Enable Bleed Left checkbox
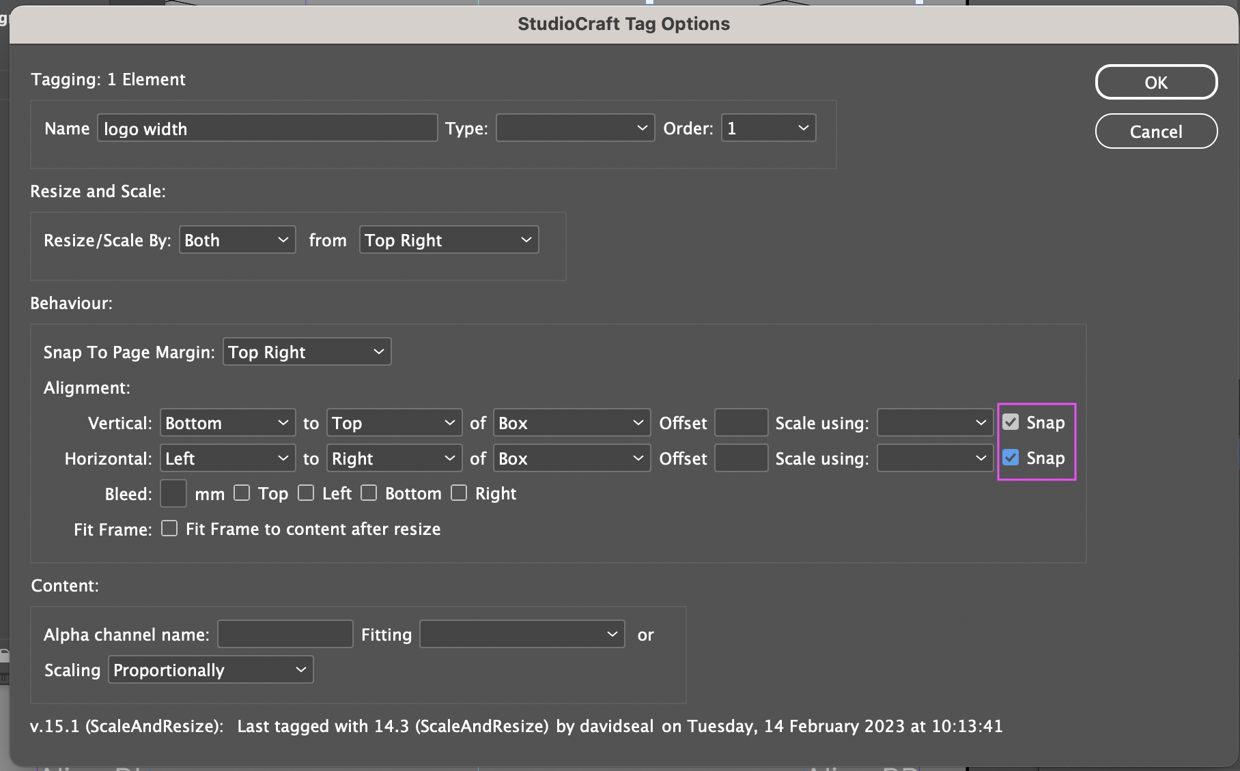Screen dimensions: 1240x771 306,493
